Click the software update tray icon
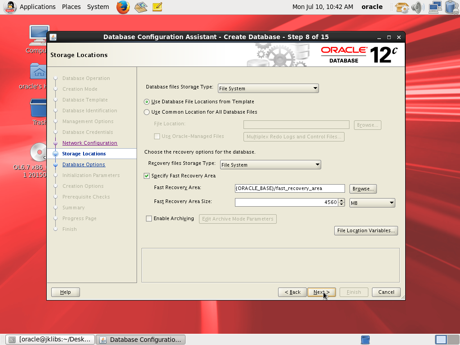Viewport: 460px width, 345px height. pyautogui.click(x=402, y=7)
